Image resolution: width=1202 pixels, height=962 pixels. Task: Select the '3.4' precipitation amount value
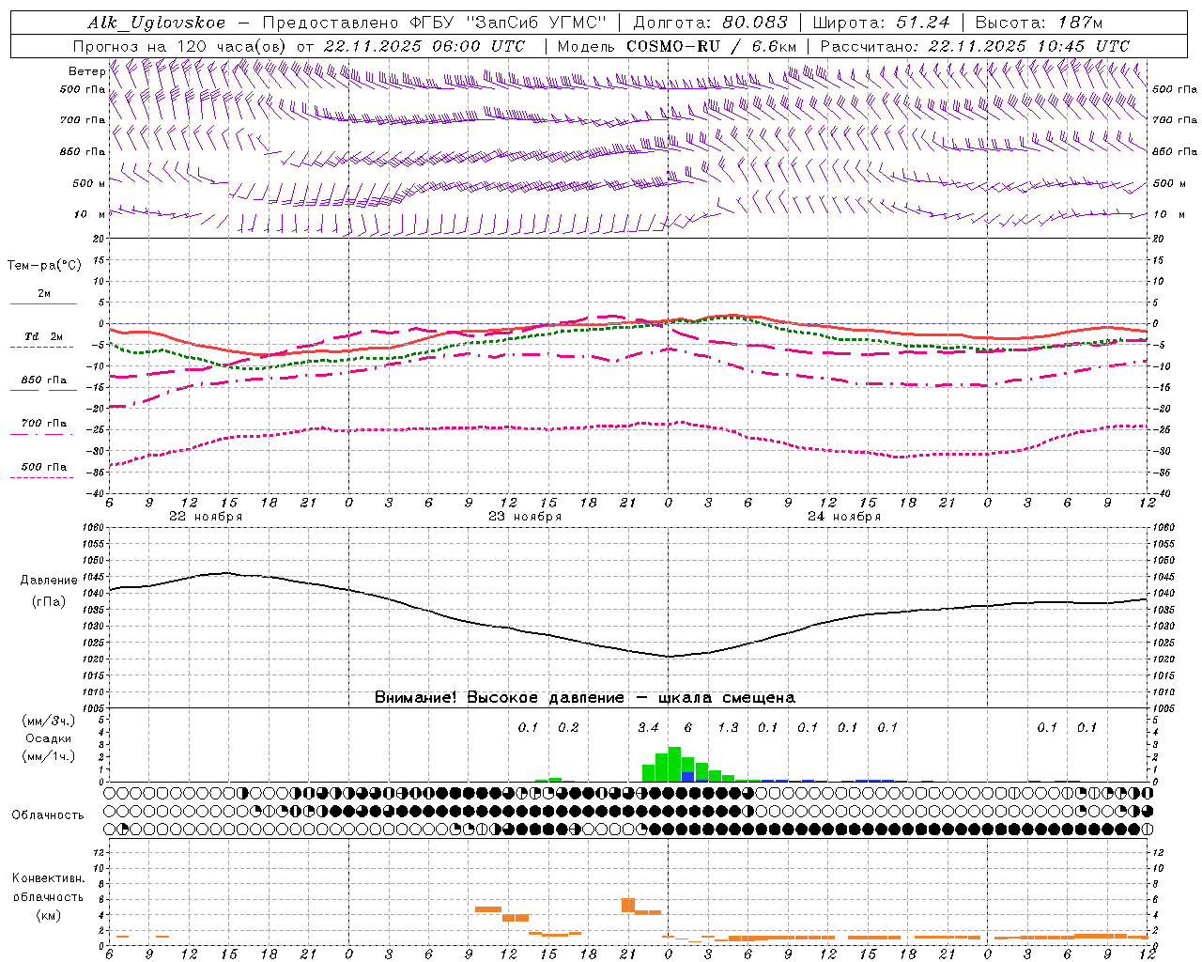648,728
